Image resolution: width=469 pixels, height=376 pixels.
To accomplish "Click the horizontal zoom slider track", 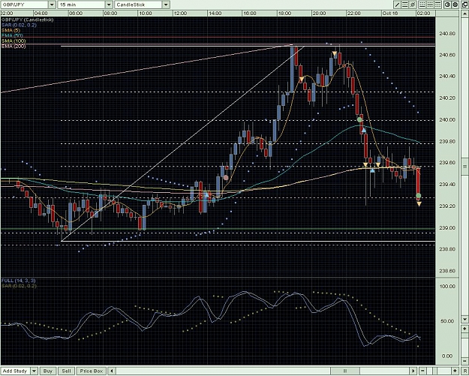I will 438,371.
